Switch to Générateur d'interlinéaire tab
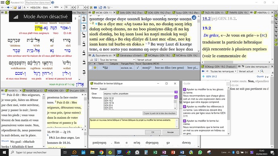 coord(130,55)
